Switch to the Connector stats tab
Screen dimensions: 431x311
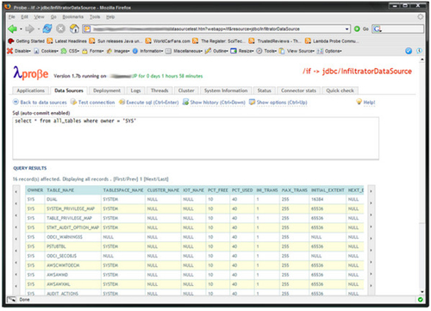tap(298, 90)
